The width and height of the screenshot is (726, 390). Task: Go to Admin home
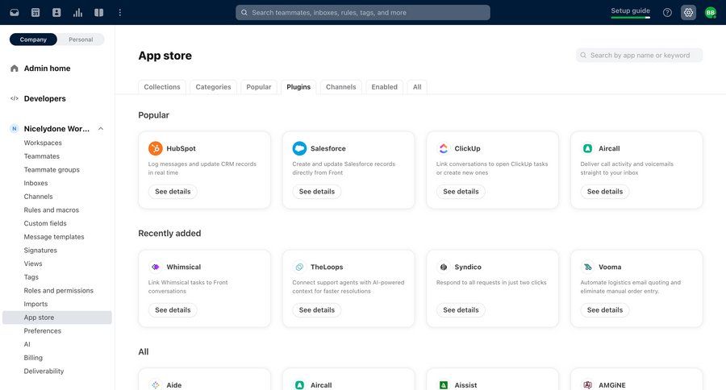pyautogui.click(x=48, y=68)
